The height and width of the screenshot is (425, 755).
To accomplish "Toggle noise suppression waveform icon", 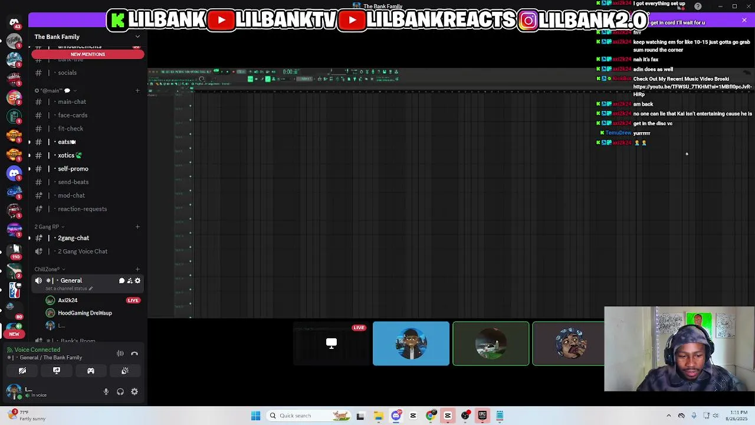I will [x=120, y=354].
